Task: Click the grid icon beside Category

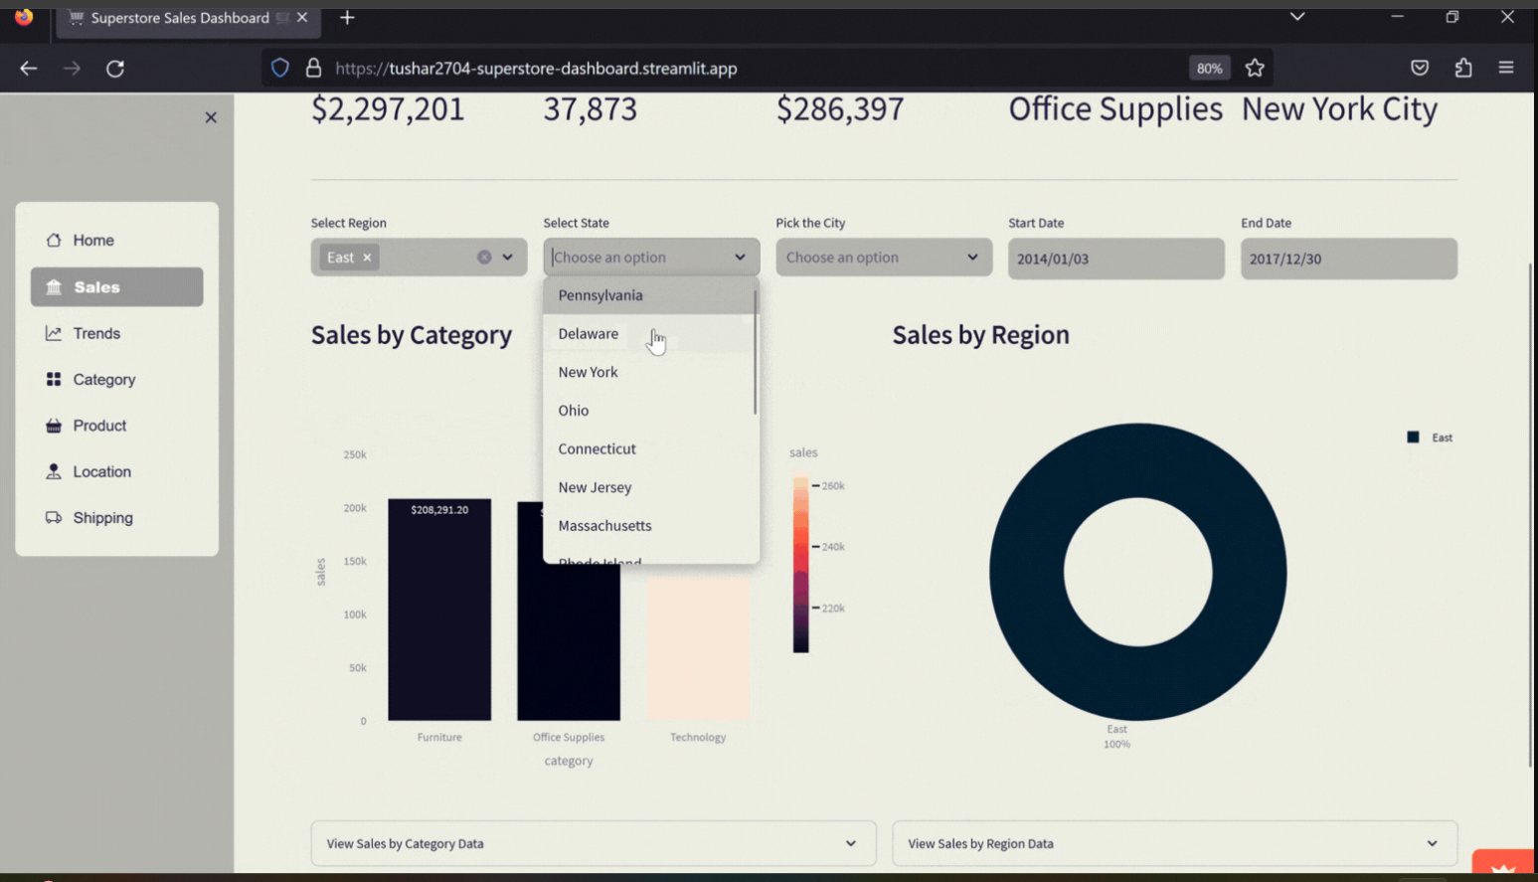Action: point(54,379)
